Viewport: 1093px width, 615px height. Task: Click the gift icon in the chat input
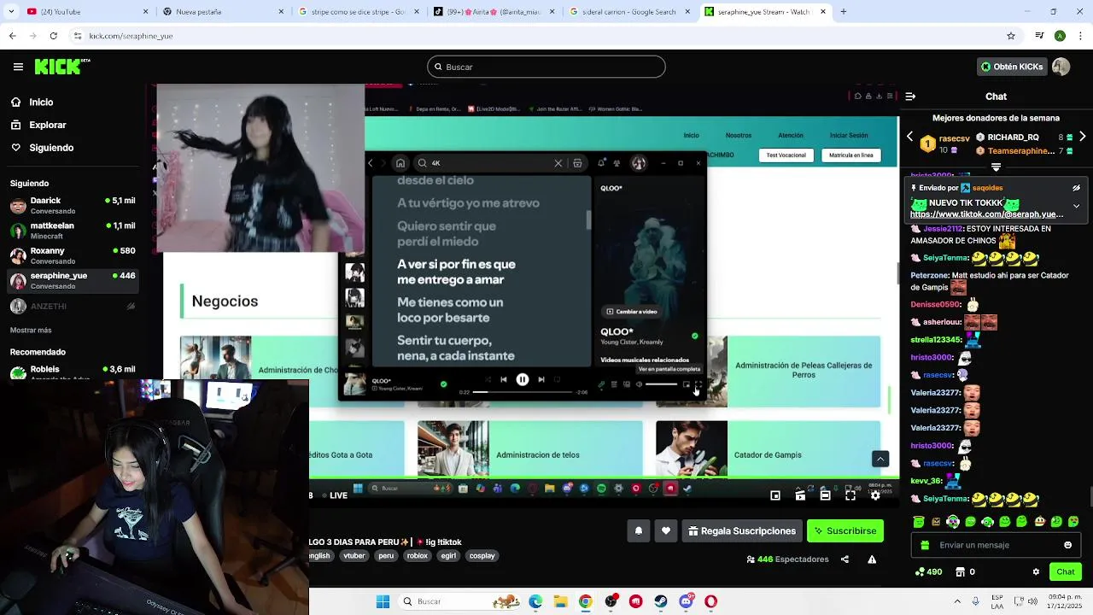[x=925, y=545]
